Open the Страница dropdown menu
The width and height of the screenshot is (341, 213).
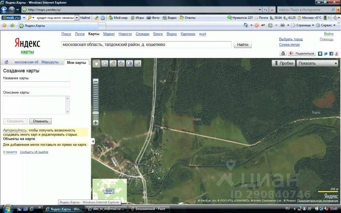pos(303,25)
